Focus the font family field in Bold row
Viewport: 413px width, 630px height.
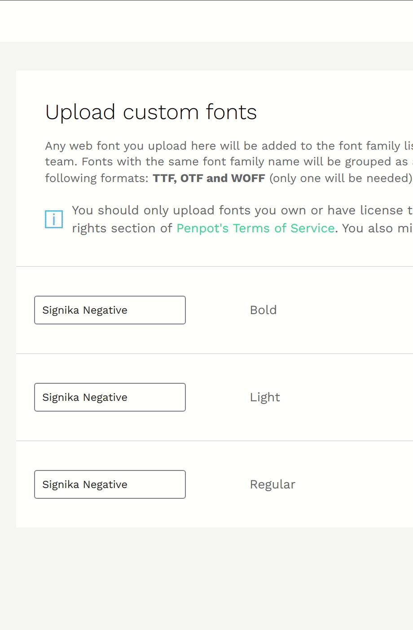tap(110, 310)
